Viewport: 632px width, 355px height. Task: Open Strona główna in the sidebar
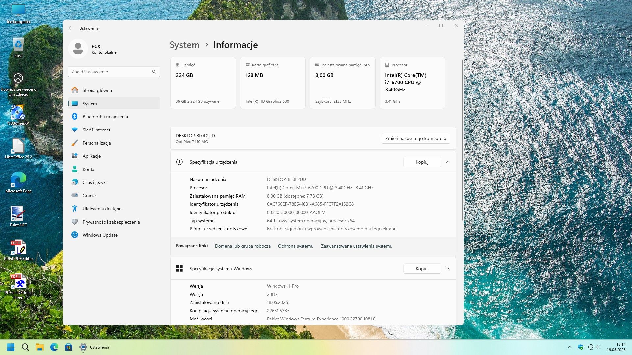[114, 90]
